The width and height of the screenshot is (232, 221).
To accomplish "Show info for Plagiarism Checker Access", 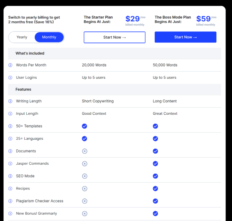I will [x=10, y=201].
